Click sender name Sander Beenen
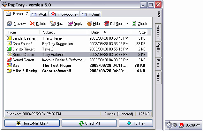The height and width of the screenshot is (131, 203). click(x=24, y=38)
